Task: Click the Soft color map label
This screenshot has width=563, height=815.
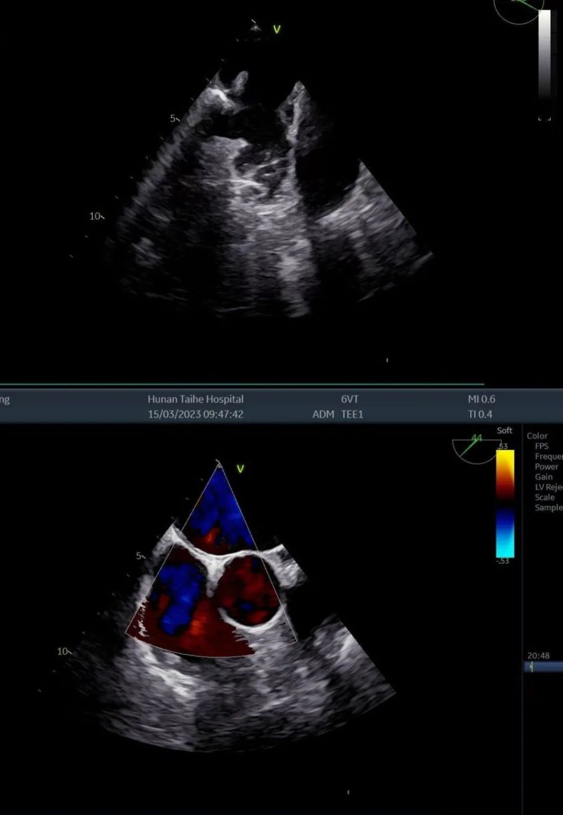Action: tap(504, 430)
